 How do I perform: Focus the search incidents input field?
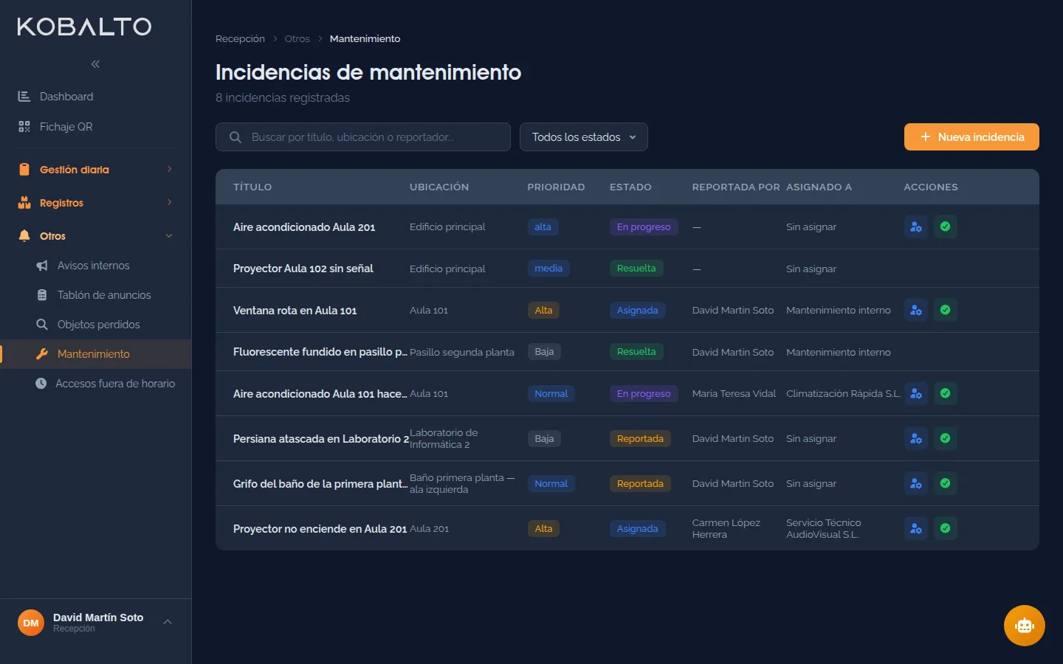coord(363,137)
